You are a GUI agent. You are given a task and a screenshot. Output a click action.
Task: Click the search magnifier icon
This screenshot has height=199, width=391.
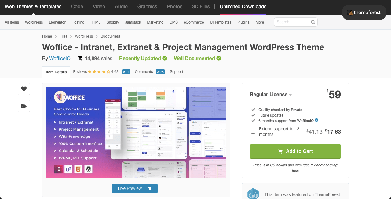click(313, 22)
